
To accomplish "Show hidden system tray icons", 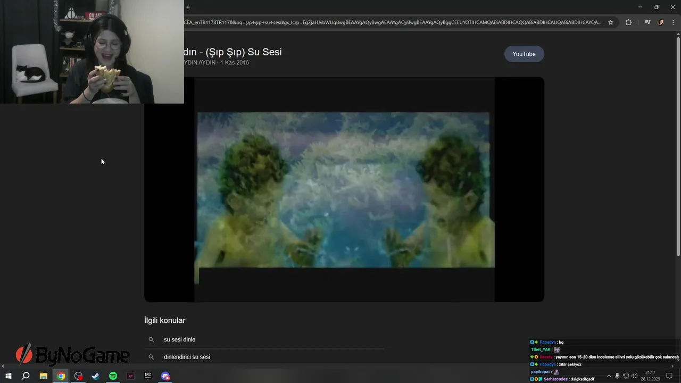I will (x=609, y=376).
